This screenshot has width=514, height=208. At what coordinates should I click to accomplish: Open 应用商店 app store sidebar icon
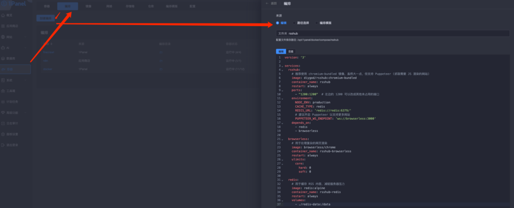pyautogui.click(x=4, y=26)
